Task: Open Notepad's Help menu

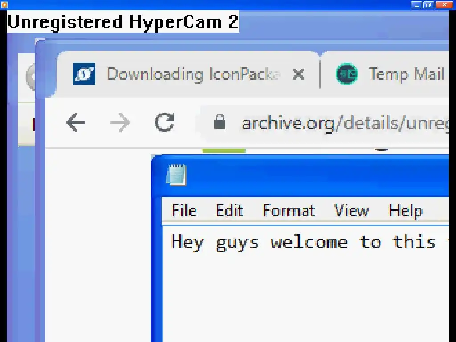Action: click(x=405, y=211)
